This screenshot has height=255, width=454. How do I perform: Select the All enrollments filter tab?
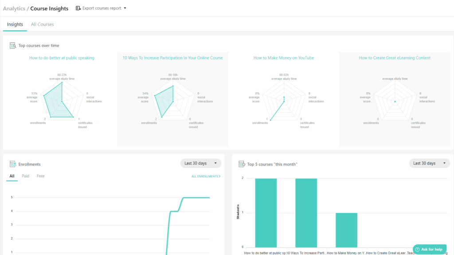point(12,176)
